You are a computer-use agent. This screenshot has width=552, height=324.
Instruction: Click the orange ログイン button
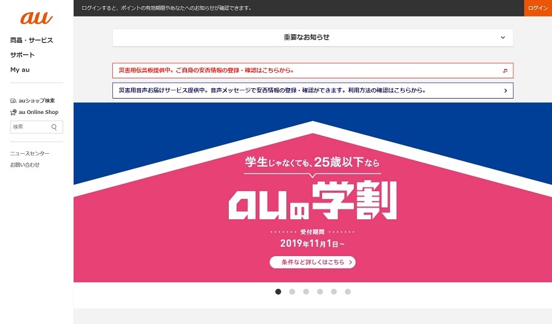[x=538, y=8]
